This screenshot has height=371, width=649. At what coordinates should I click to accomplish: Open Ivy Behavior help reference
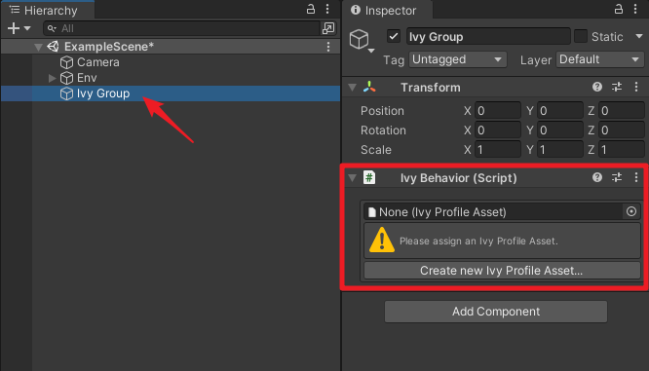tap(596, 177)
